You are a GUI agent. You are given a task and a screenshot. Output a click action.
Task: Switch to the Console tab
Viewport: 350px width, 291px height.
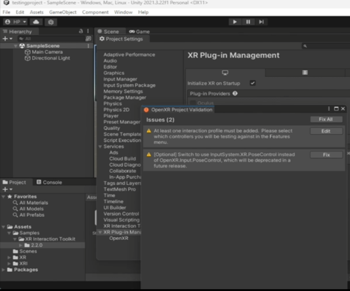(49, 182)
